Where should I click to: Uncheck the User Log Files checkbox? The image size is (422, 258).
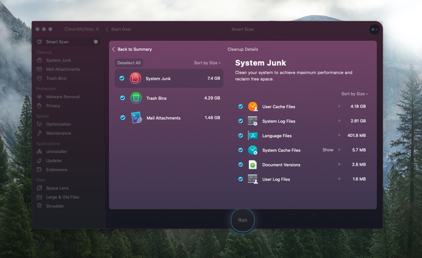click(241, 179)
